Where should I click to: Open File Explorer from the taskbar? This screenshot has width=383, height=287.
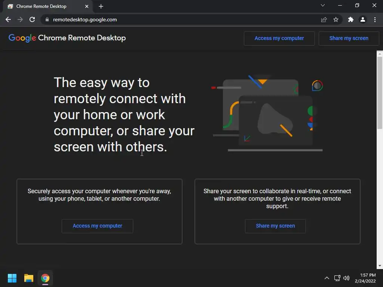coord(28,278)
